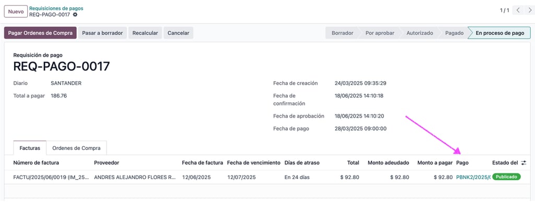Open the column options adjust icon
Image resolution: width=535 pixels, height=202 pixels.
[x=524, y=163]
